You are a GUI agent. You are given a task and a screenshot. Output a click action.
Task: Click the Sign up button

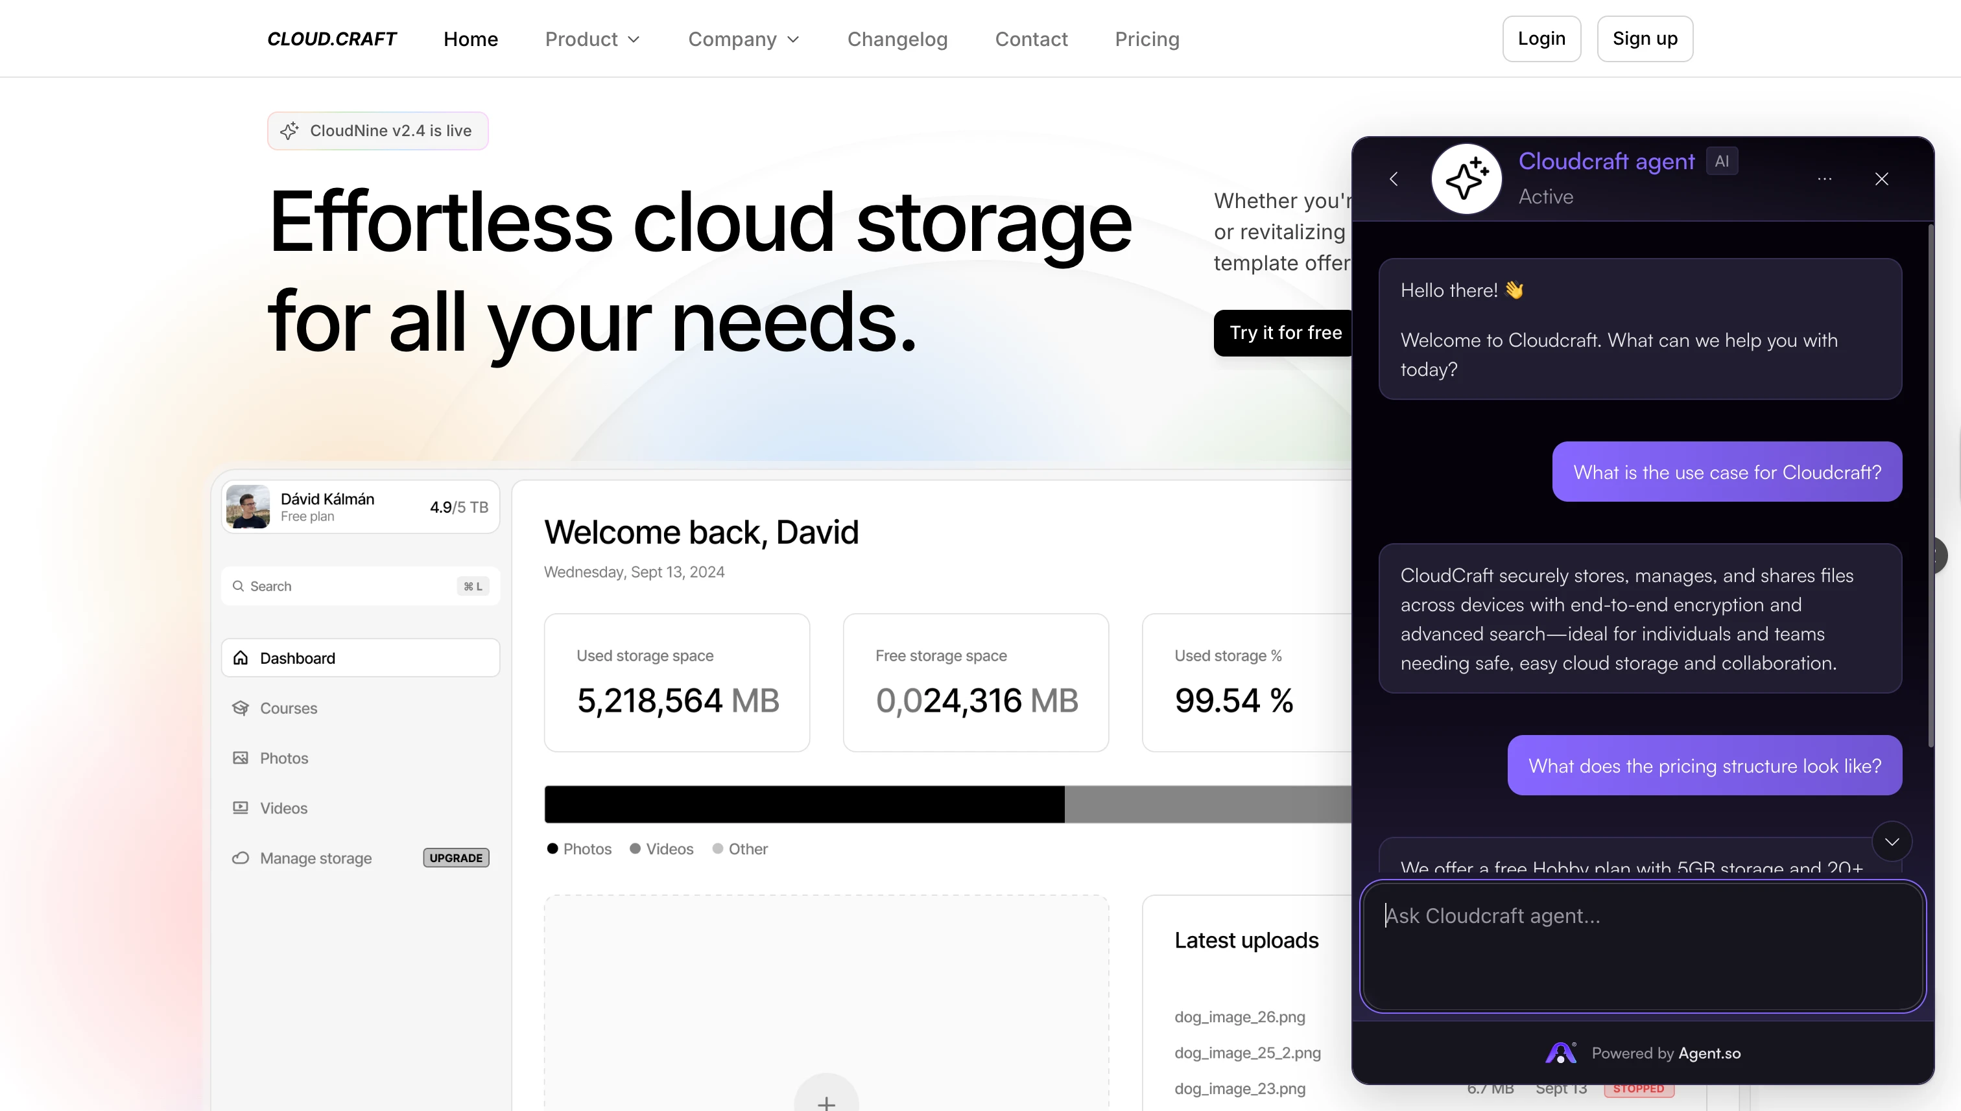(x=1644, y=39)
